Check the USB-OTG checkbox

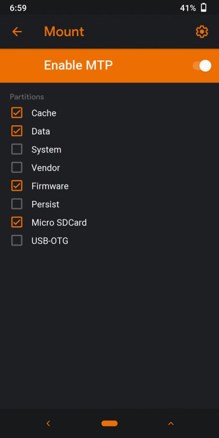[x=17, y=240]
